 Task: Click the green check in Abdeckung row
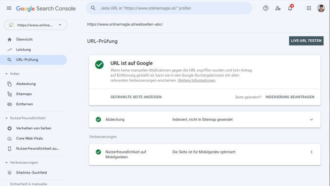98,119
